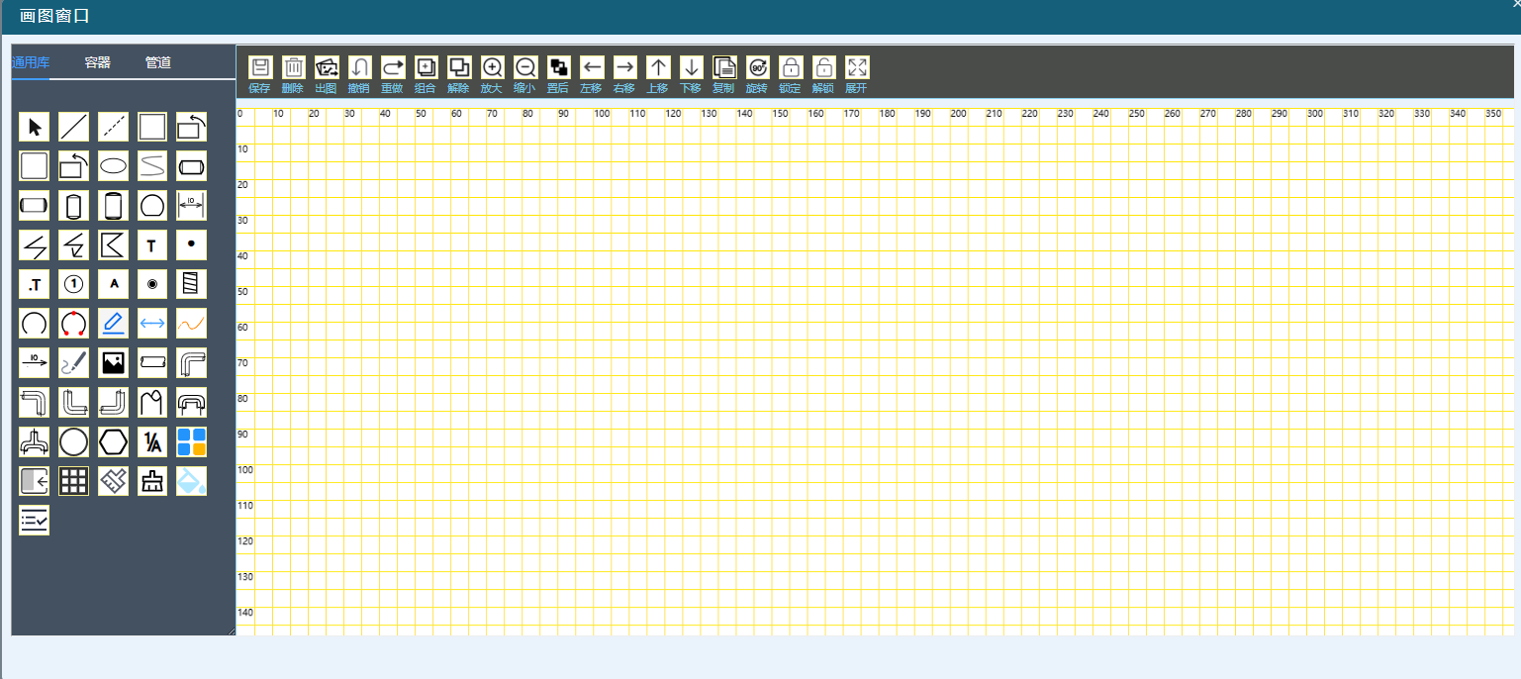The image size is (1521, 679).
Task: Unlock the object with the 解锁 icon
Action: click(x=824, y=67)
